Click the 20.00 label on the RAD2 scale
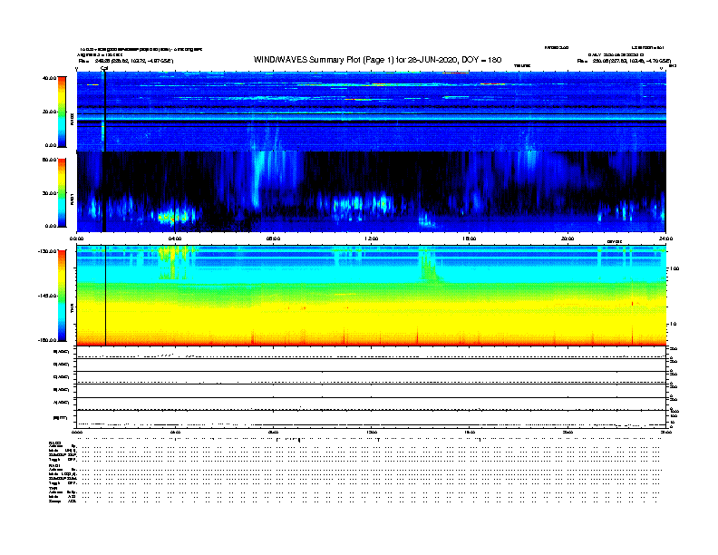The image size is (718, 555). tap(49, 112)
